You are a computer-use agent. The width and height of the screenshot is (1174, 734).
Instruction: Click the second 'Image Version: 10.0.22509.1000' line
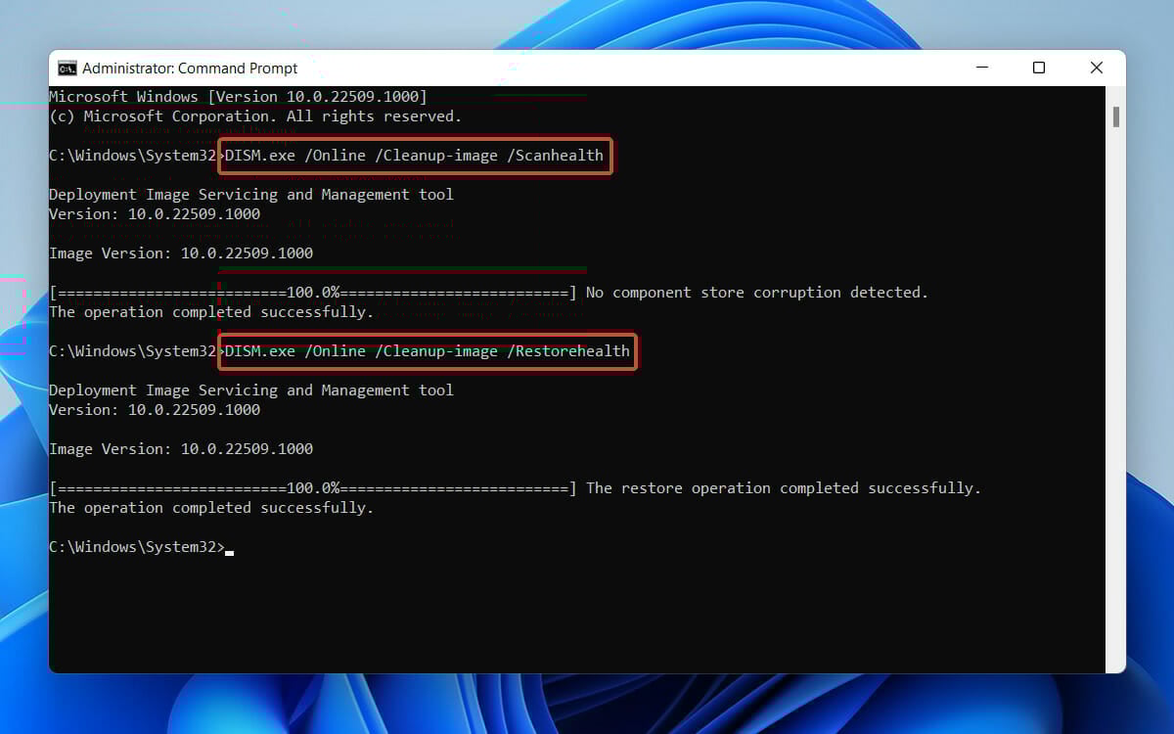[x=181, y=449]
